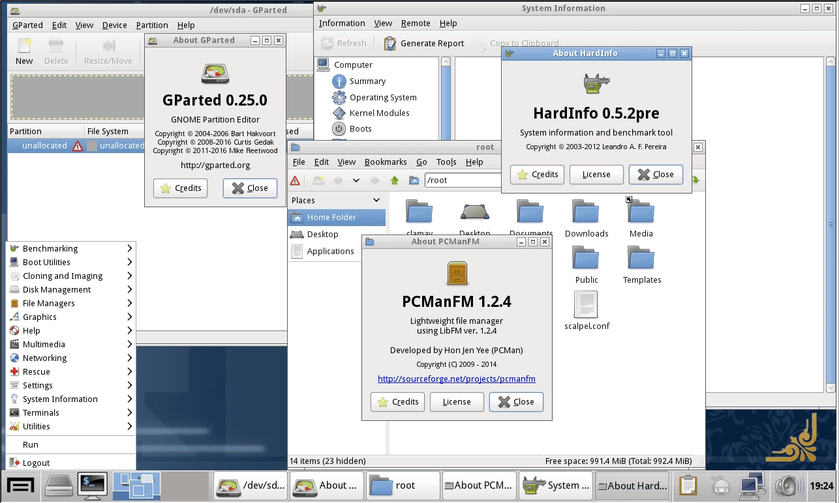Screen dimensions: 839x503
Task: Expand the Cloning and Imaging submenu
Action: [x=71, y=276]
